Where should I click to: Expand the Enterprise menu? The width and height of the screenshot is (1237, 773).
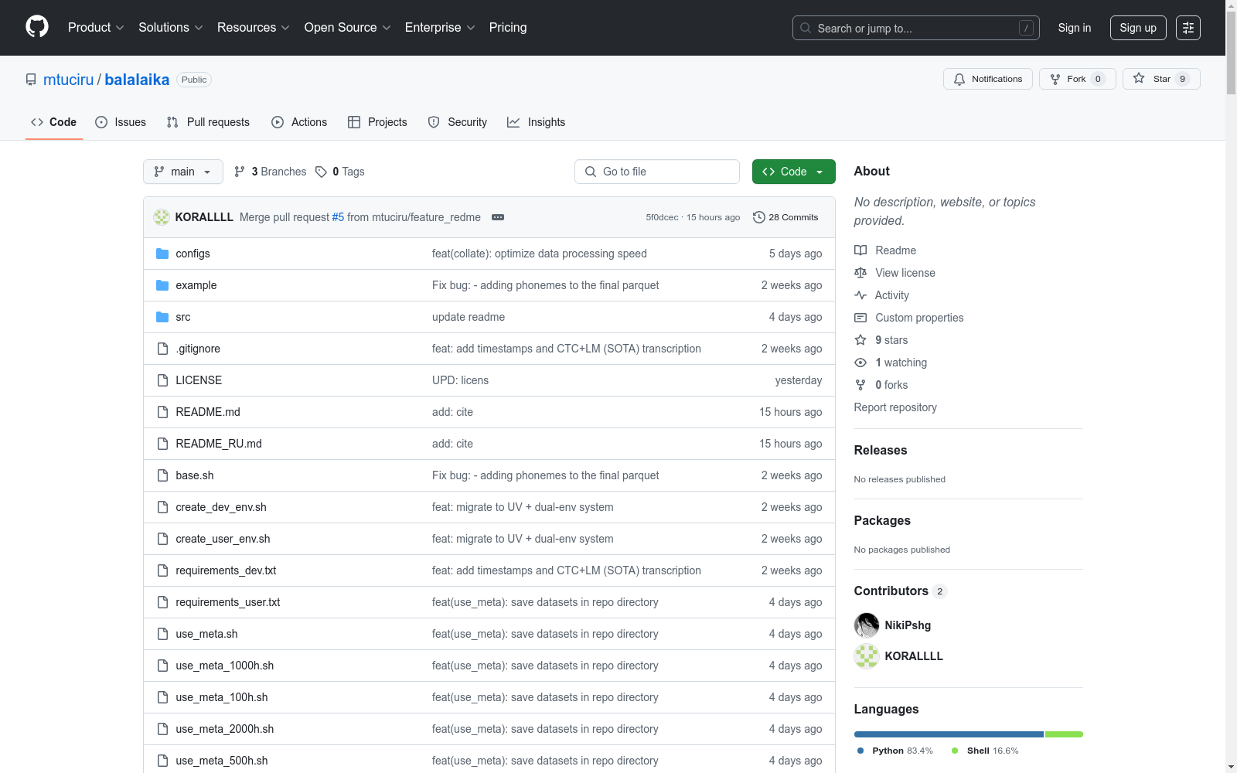click(x=440, y=27)
